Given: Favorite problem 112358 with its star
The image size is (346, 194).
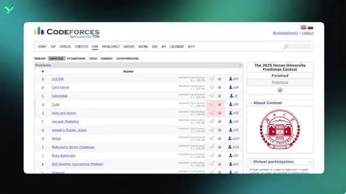Looking at the screenshot, I should (219, 79).
